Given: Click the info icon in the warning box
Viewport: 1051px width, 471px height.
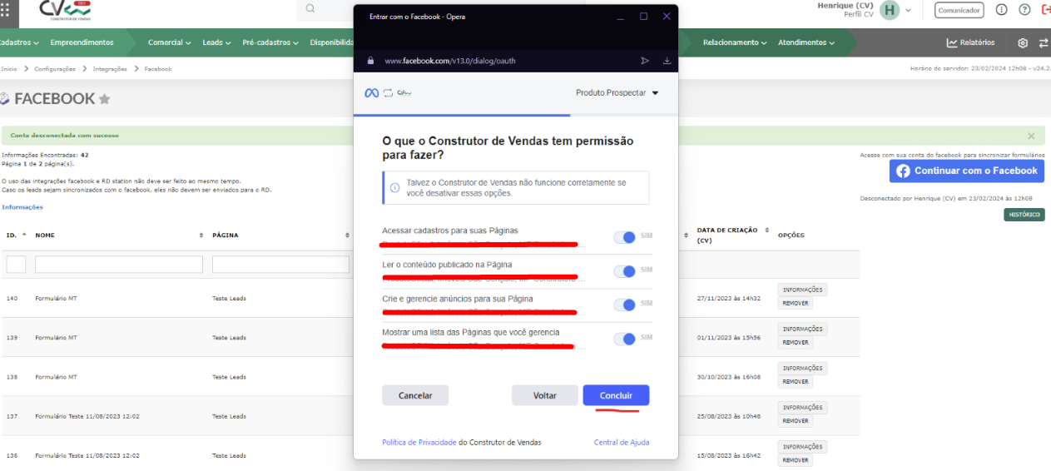Looking at the screenshot, I should [x=394, y=187].
